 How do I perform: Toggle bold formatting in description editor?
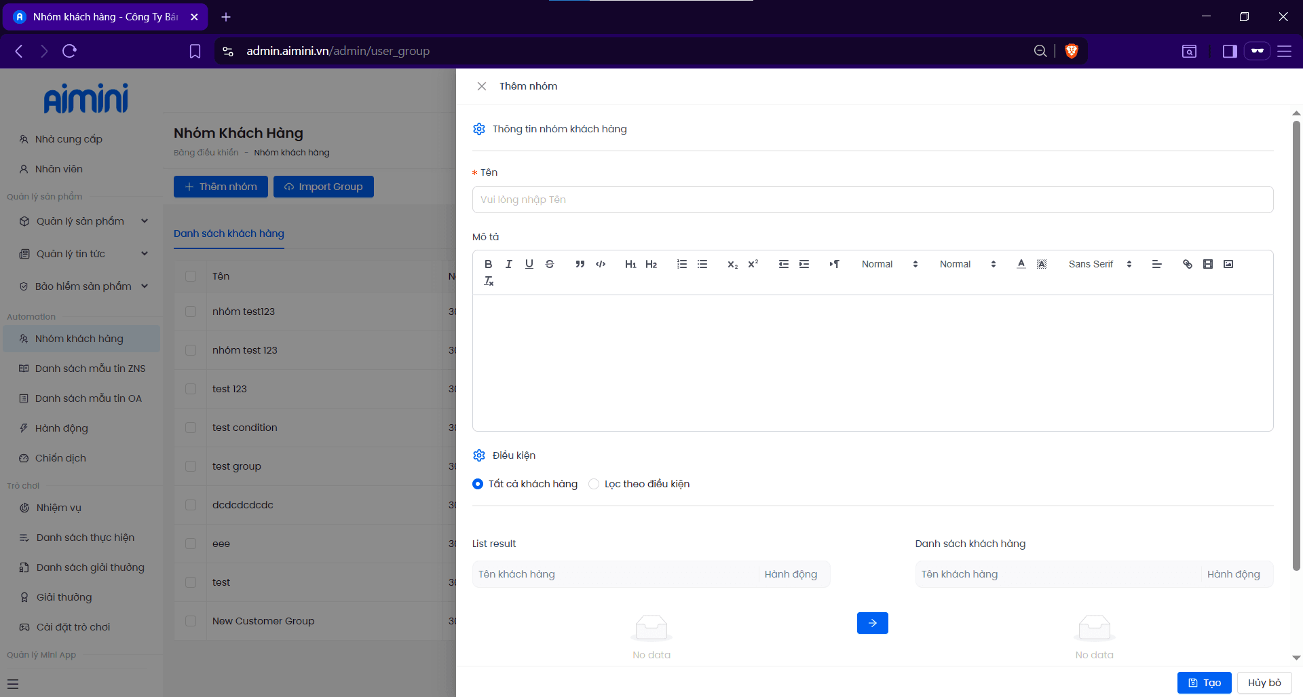tap(488, 264)
